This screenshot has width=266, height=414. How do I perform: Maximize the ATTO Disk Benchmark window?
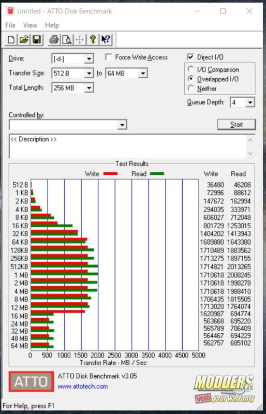tap(223, 11)
